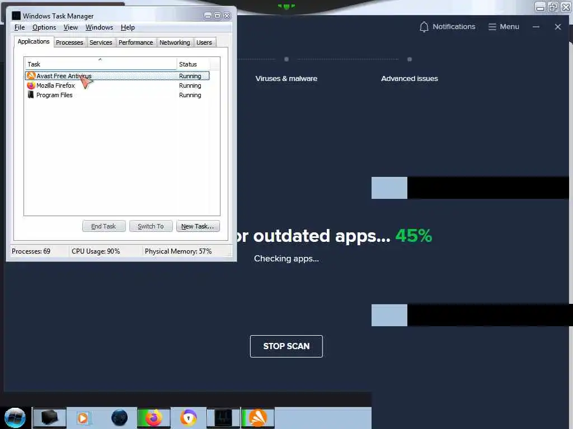Click the Advanced issues progress dot

tap(410, 59)
